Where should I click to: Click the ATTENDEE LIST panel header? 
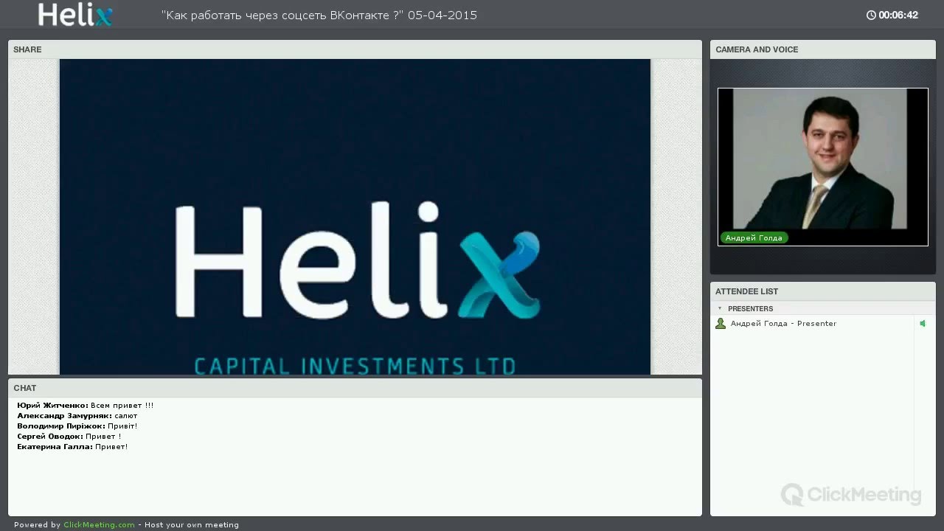tap(822, 291)
